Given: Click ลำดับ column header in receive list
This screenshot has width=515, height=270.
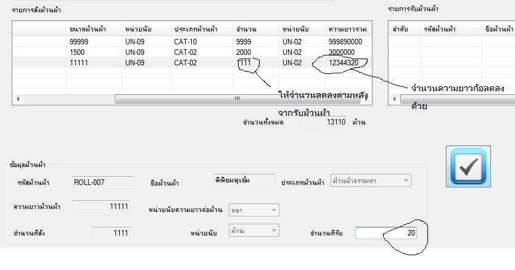Looking at the screenshot, I should tap(405, 29).
